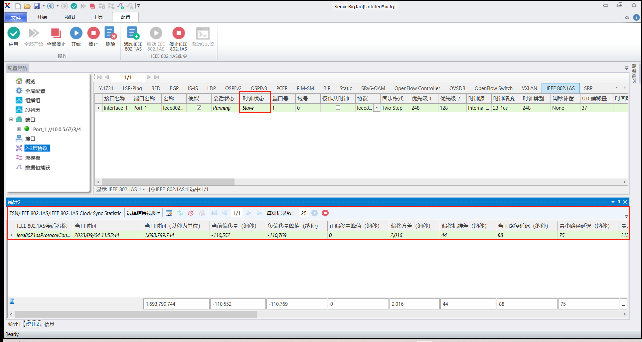
Task: Click the 当前偏移量 (纳秒) column header
Action: tap(238, 226)
